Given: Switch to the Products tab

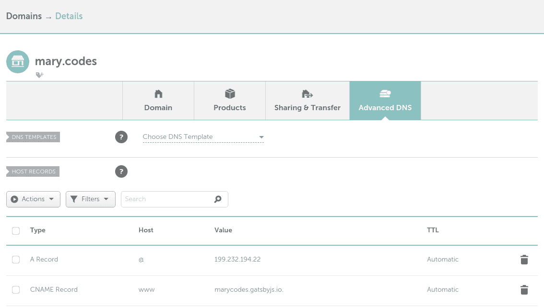Looking at the screenshot, I should pos(230,101).
